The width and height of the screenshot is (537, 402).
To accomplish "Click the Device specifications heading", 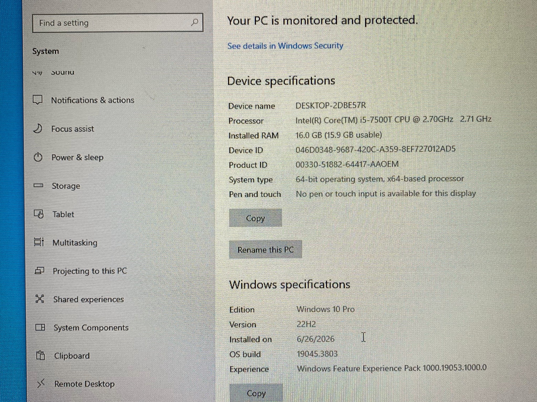I will tap(281, 81).
